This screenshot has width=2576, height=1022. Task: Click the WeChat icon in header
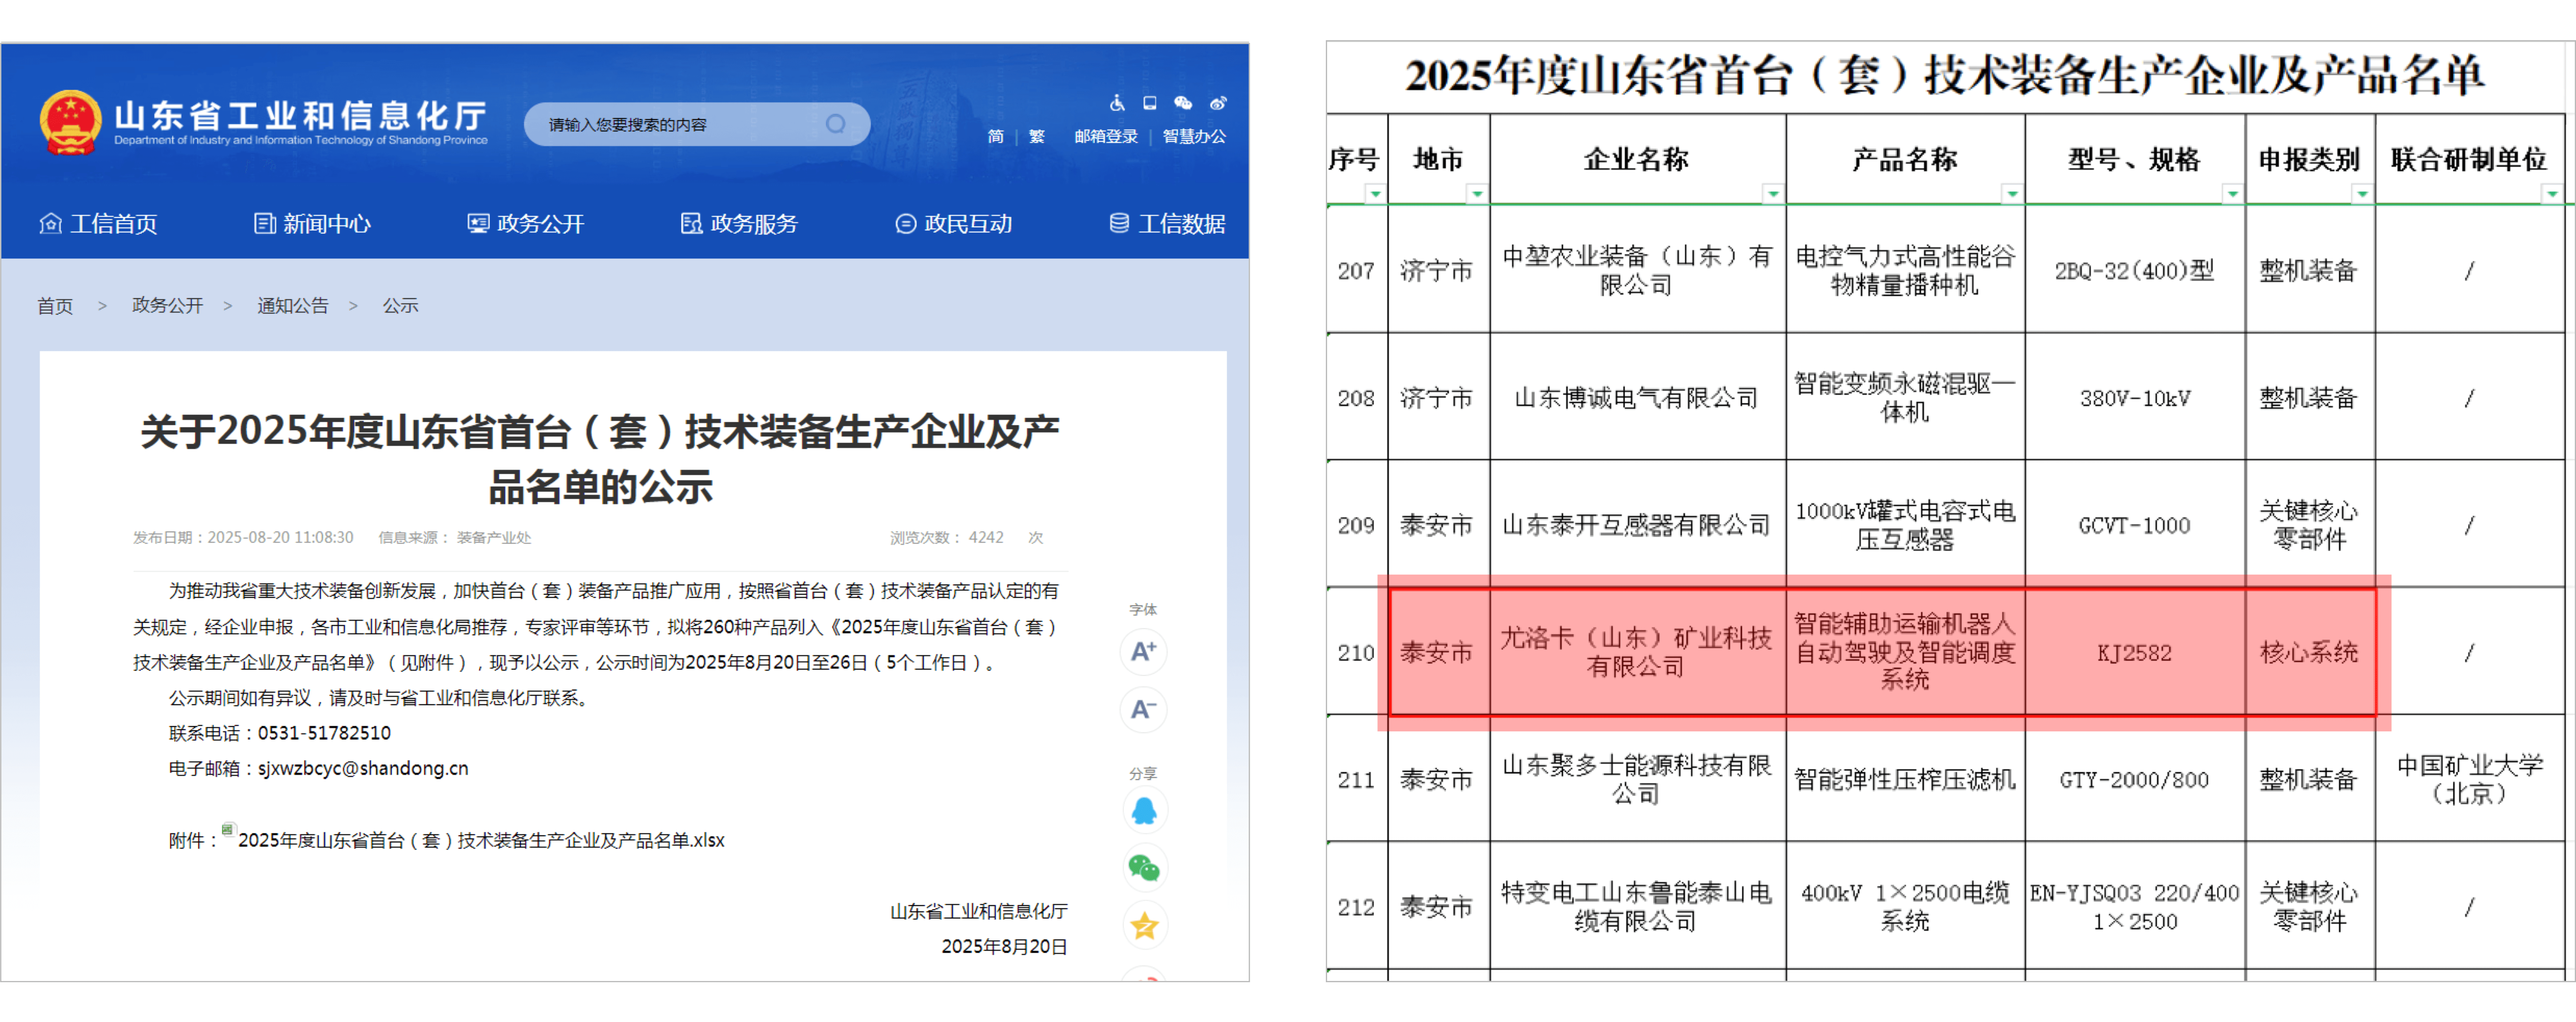[1183, 103]
